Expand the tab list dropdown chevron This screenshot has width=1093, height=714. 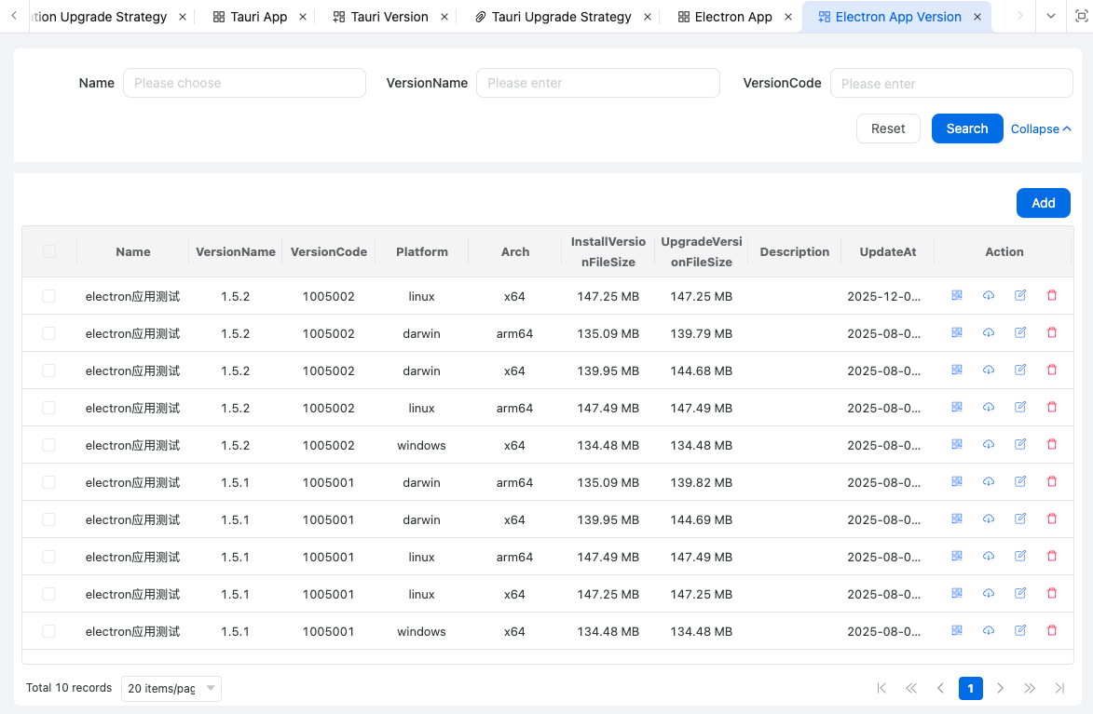pyautogui.click(x=1051, y=17)
